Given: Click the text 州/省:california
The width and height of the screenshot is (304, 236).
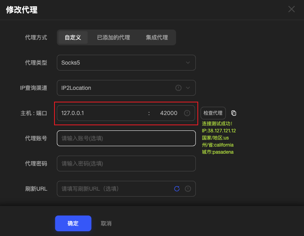Looking at the screenshot, I should pyautogui.click(x=218, y=145).
